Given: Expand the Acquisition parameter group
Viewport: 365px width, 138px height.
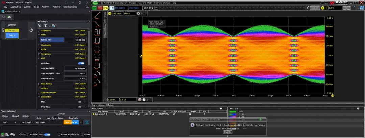Looking at the screenshot, I should point(39,30).
